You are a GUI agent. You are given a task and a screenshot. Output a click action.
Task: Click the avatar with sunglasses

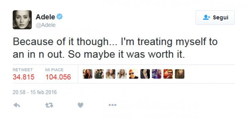(134, 74)
